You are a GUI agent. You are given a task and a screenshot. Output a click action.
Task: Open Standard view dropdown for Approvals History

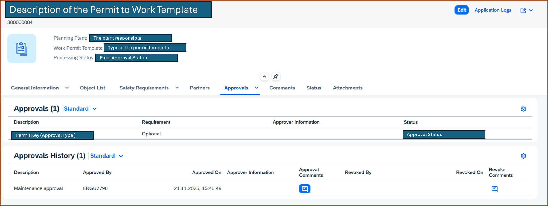click(x=121, y=156)
